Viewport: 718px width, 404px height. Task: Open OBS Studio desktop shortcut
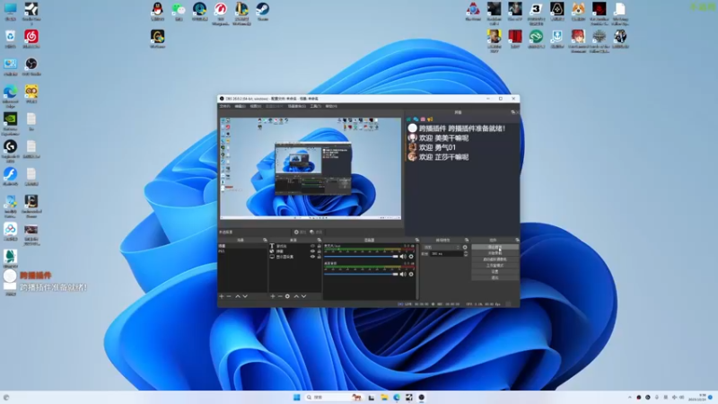[31, 66]
